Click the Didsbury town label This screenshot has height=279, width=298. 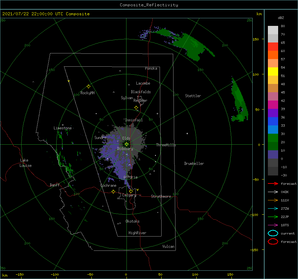pyautogui.click(x=125, y=149)
